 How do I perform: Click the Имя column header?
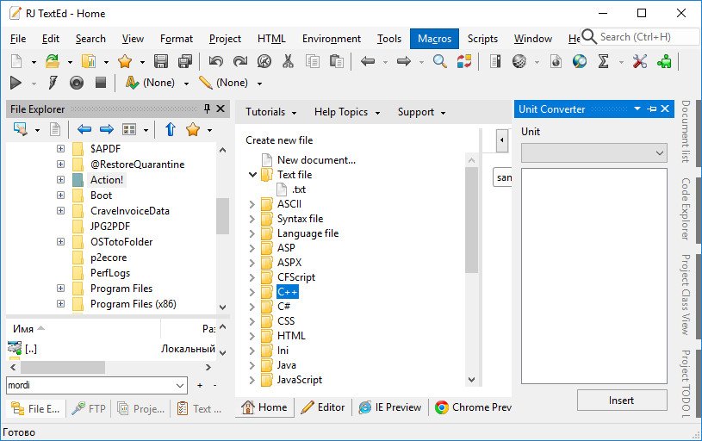pyautogui.click(x=84, y=329)
